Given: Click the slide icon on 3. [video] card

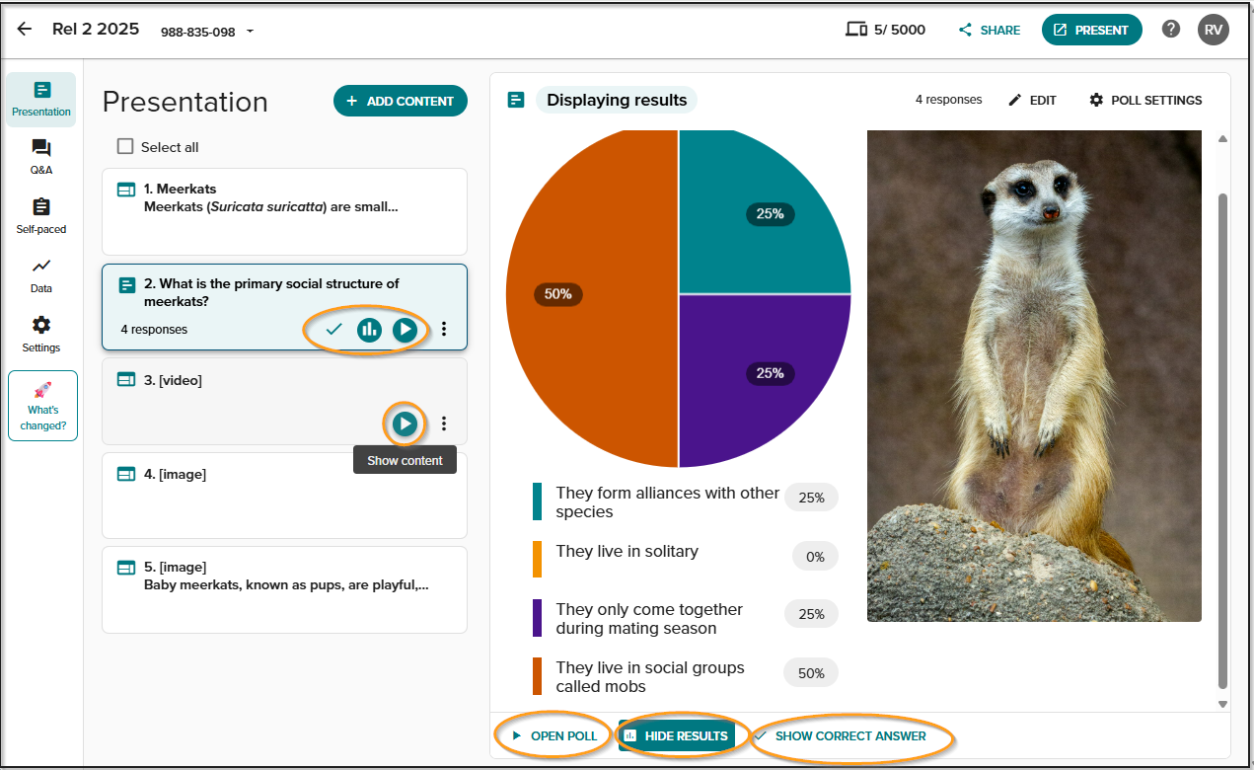Looking at the screenshot, I should tap(126, 380).
